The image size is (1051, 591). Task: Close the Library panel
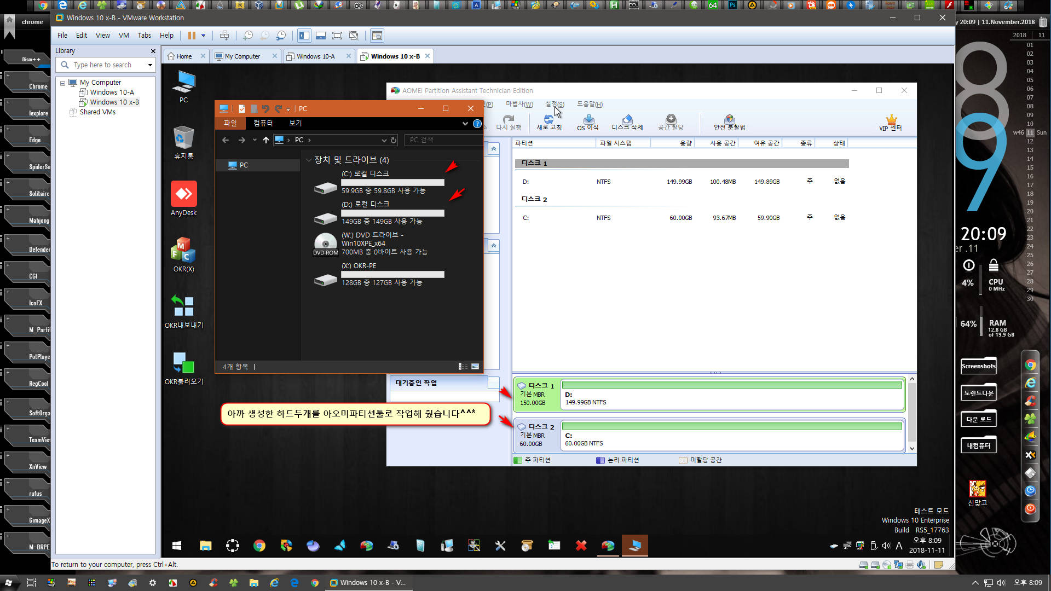tap(153, 51)
